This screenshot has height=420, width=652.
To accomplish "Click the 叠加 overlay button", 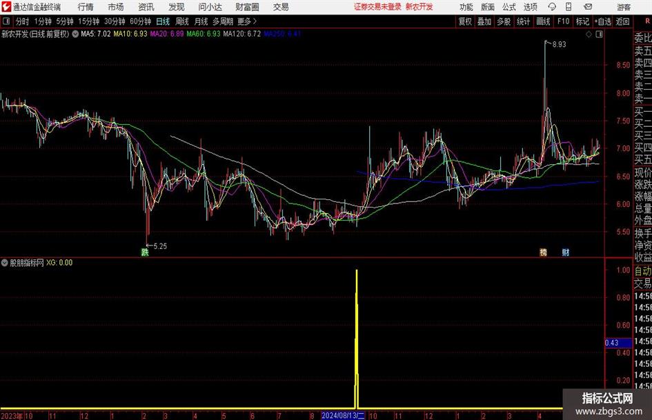I will (484, 21).
